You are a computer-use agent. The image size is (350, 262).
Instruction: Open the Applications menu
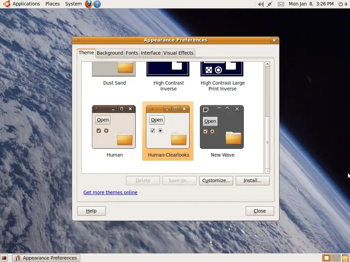point(26,4)
